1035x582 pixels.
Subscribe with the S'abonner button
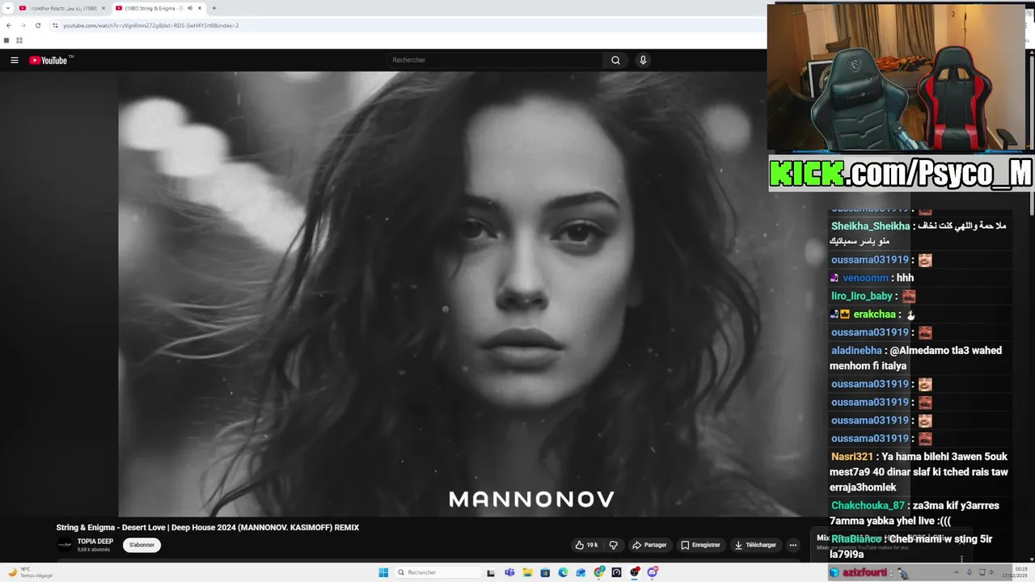coord(142,545)
